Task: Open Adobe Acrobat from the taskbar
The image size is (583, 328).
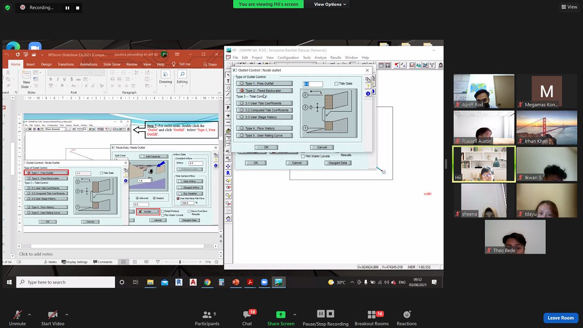Action: [x=250, y=282]
